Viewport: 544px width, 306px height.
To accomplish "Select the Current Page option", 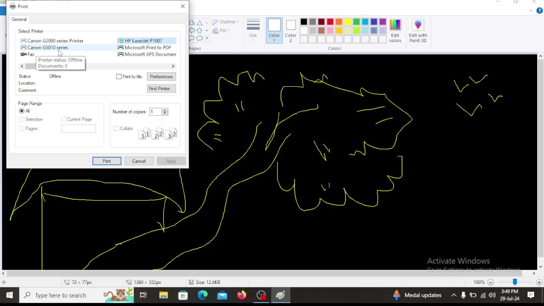I will tap(63, 119).
